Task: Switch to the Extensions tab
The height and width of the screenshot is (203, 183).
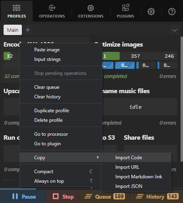Action: coord(91,11)
